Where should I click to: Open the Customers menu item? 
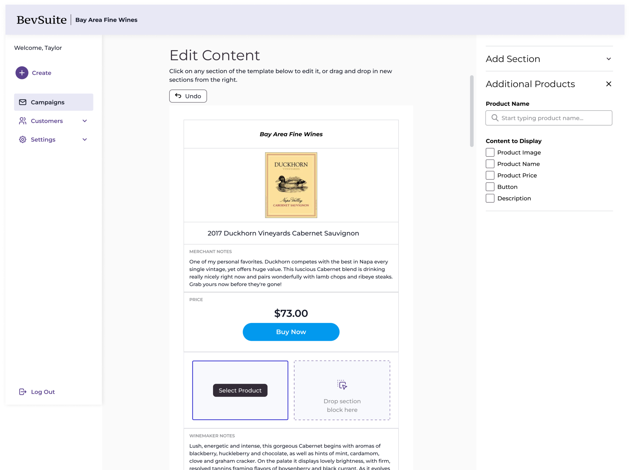(54, 121)
